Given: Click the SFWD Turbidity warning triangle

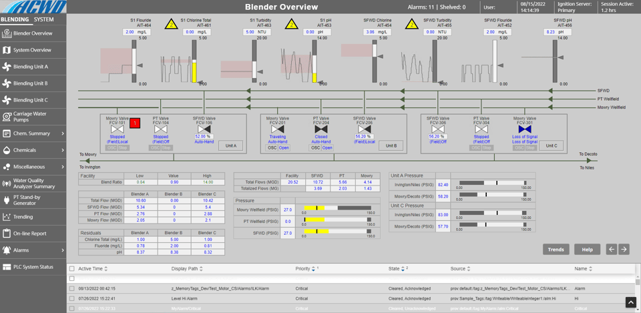Looking at the screenshot, I should 411,24.
